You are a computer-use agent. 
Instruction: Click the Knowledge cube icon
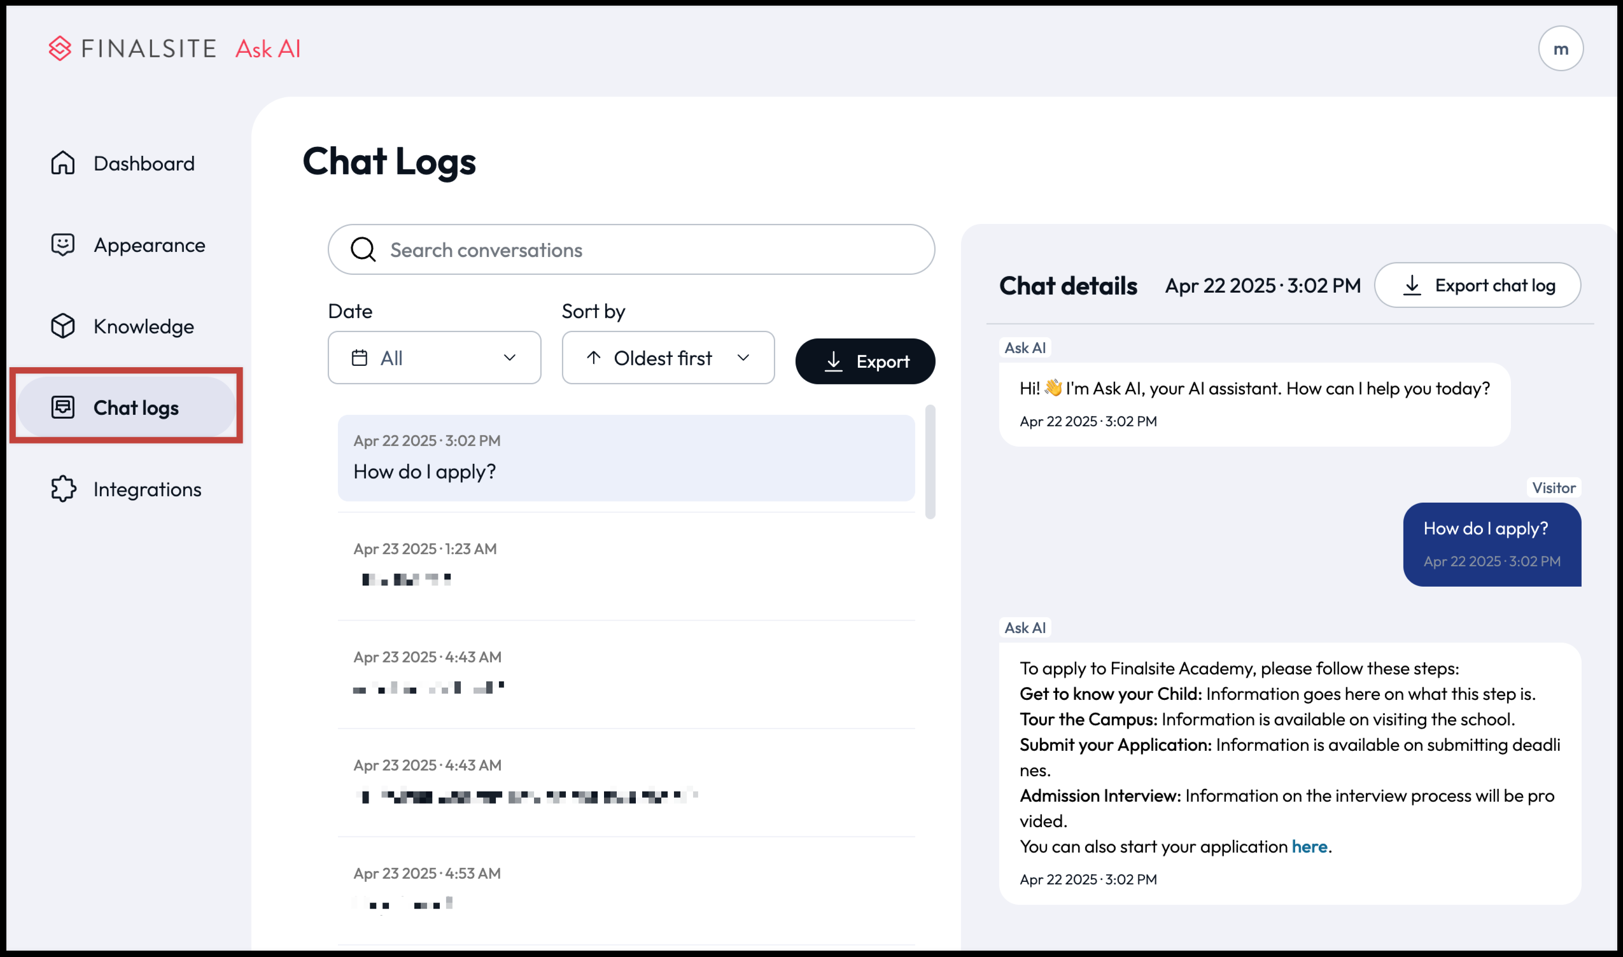(62, 326)
